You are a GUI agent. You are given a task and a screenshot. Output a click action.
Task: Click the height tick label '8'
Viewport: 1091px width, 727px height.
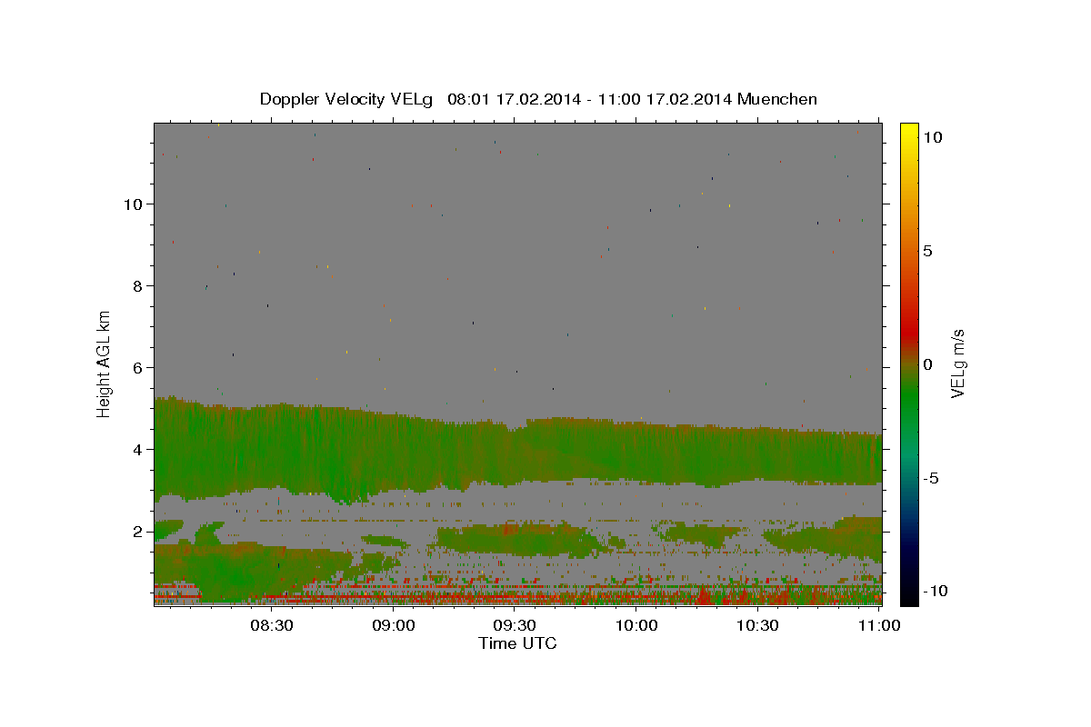coord(137,285)
